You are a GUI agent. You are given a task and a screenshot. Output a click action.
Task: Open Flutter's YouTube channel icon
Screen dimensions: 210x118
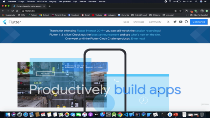click(181, 22)
